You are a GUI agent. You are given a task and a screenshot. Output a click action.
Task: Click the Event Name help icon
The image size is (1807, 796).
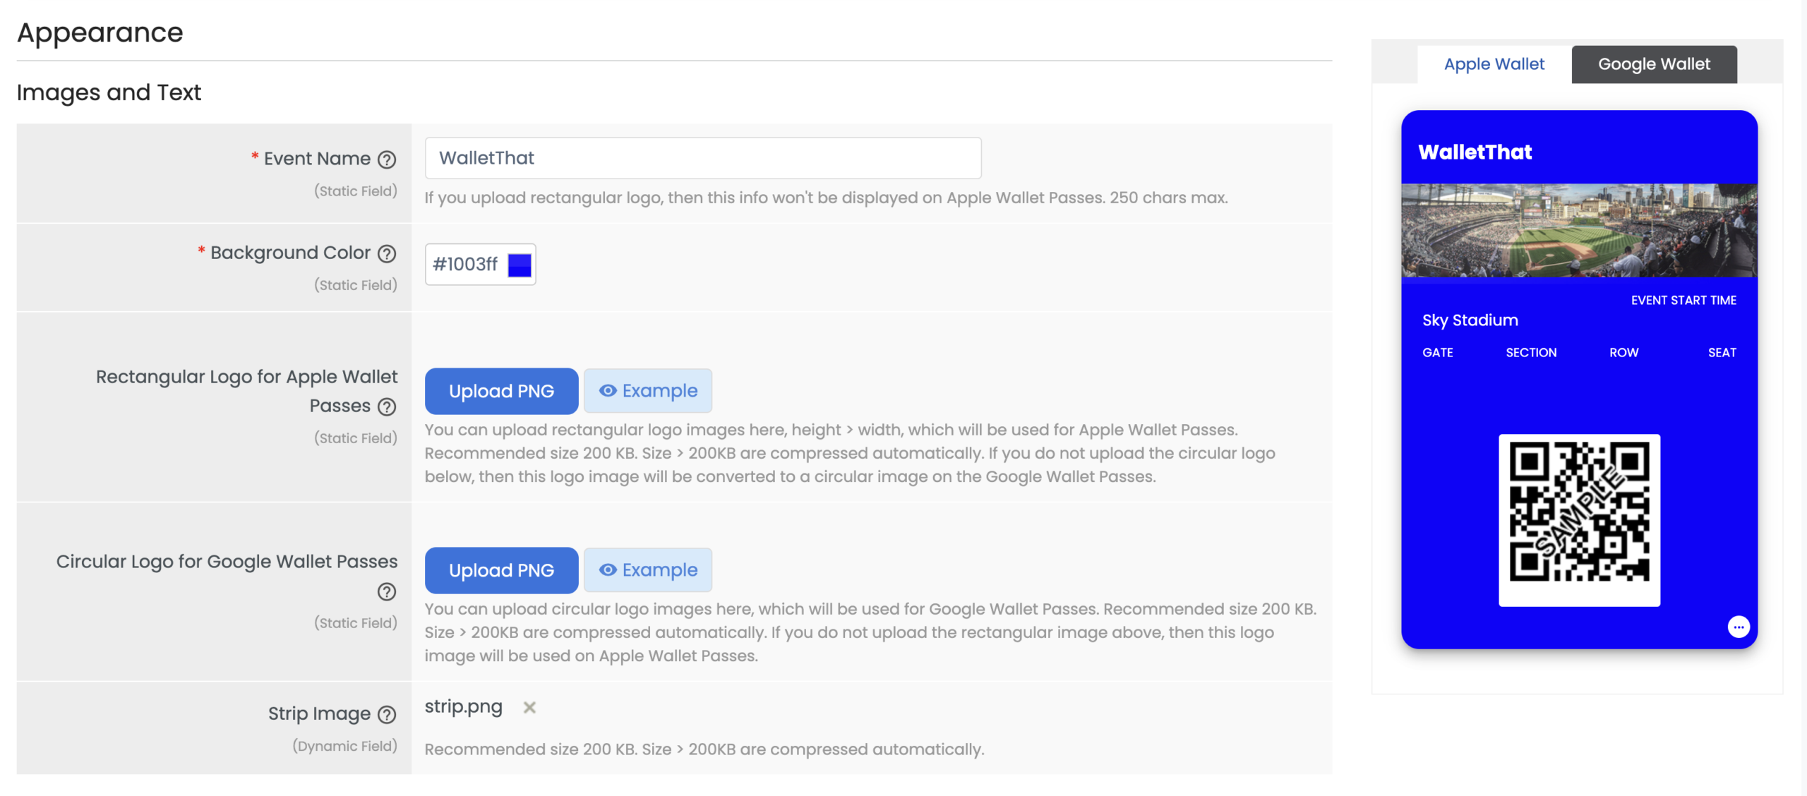pyautogui.click(x=387, y=159)
